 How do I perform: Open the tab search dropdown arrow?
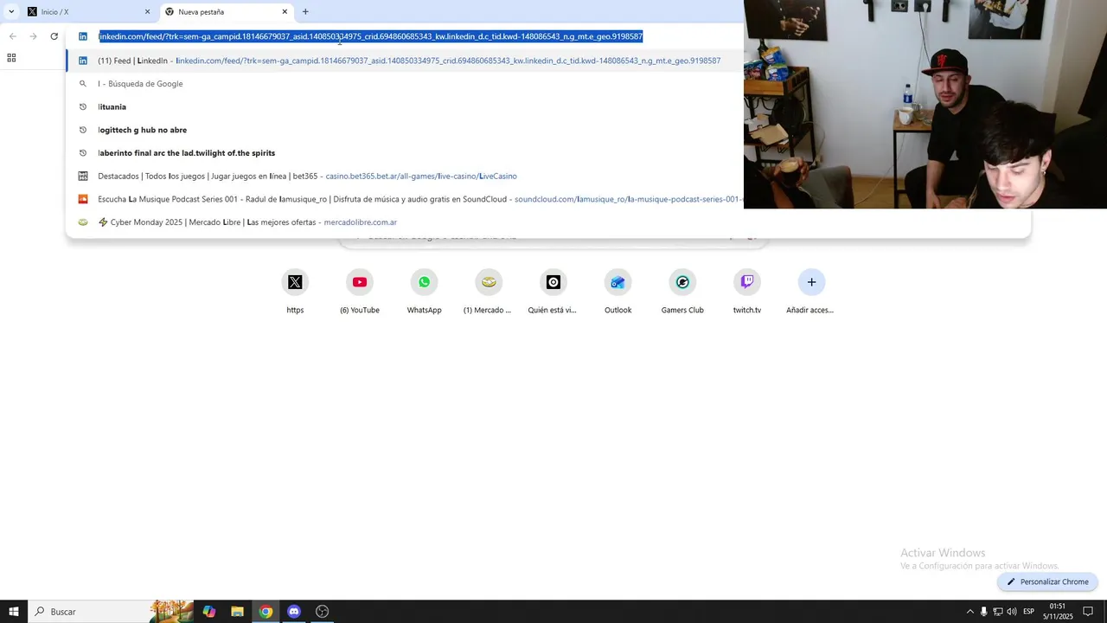pyautogui.click(x=11, y=12)
